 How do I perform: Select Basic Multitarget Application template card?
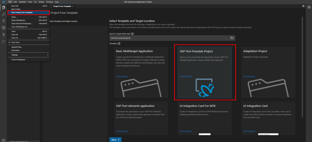pyautogui.click(x=141, y=72)
